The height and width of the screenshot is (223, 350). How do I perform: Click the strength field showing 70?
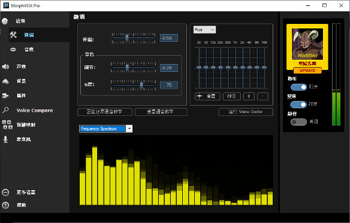coord(169,85)
